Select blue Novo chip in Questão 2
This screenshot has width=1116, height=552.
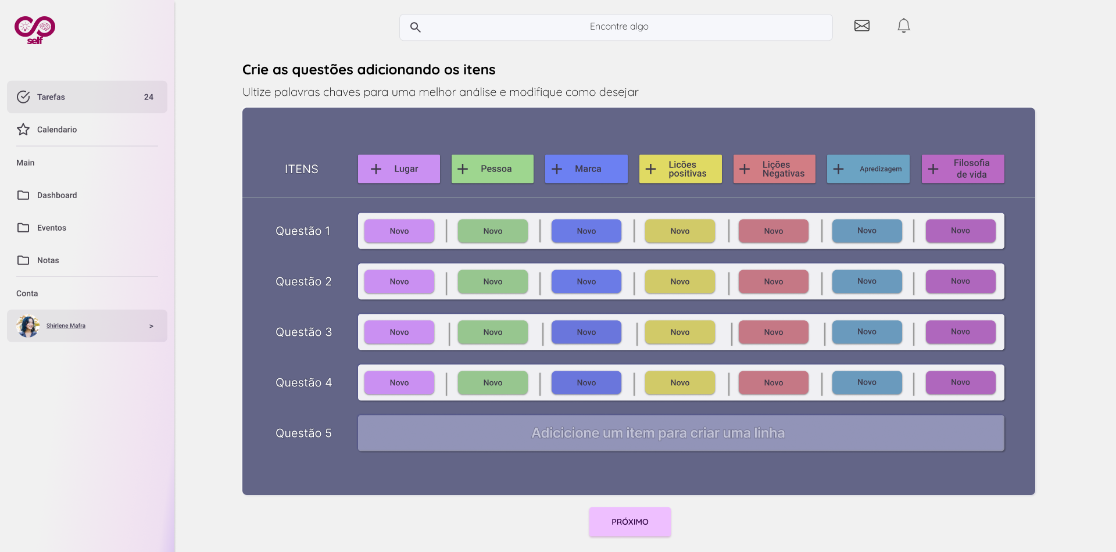pyautogui.click(x=586, y=281)
